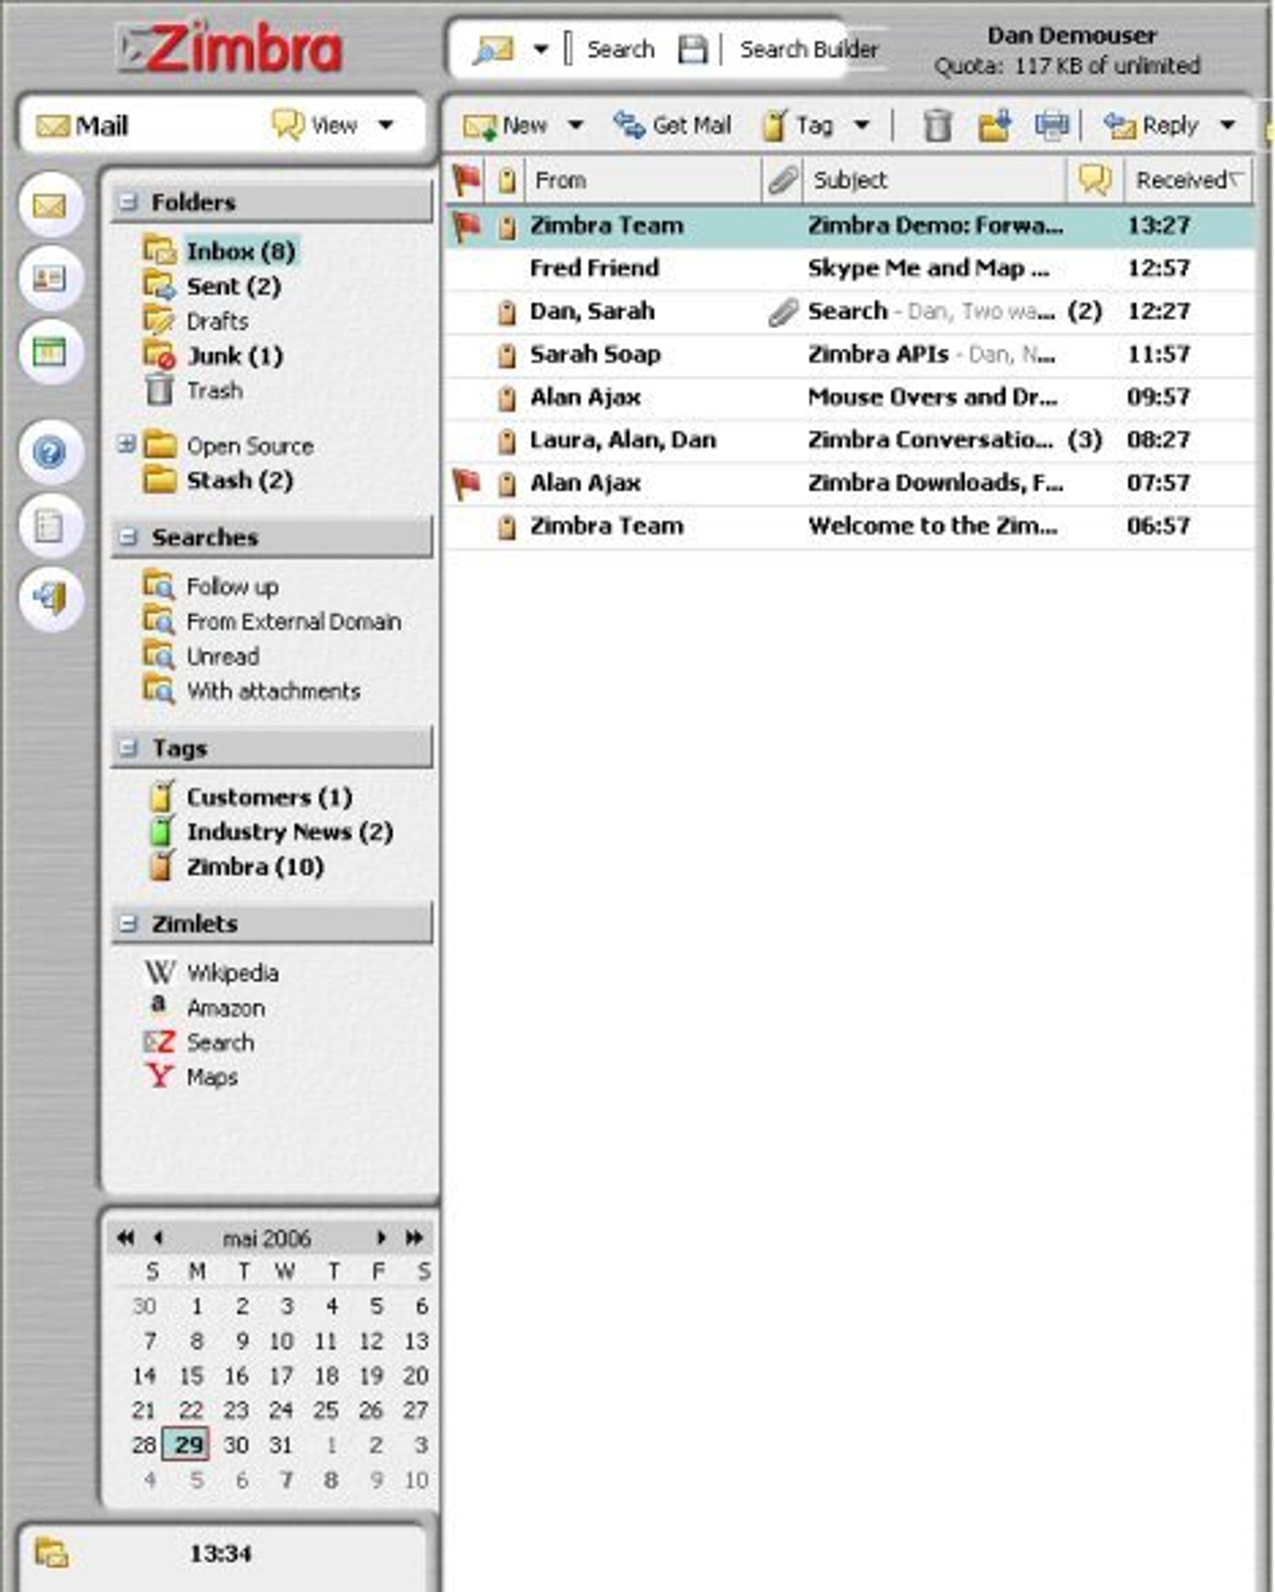
Task: Jump forward one year in calendar
Action: pos(414,1237)
